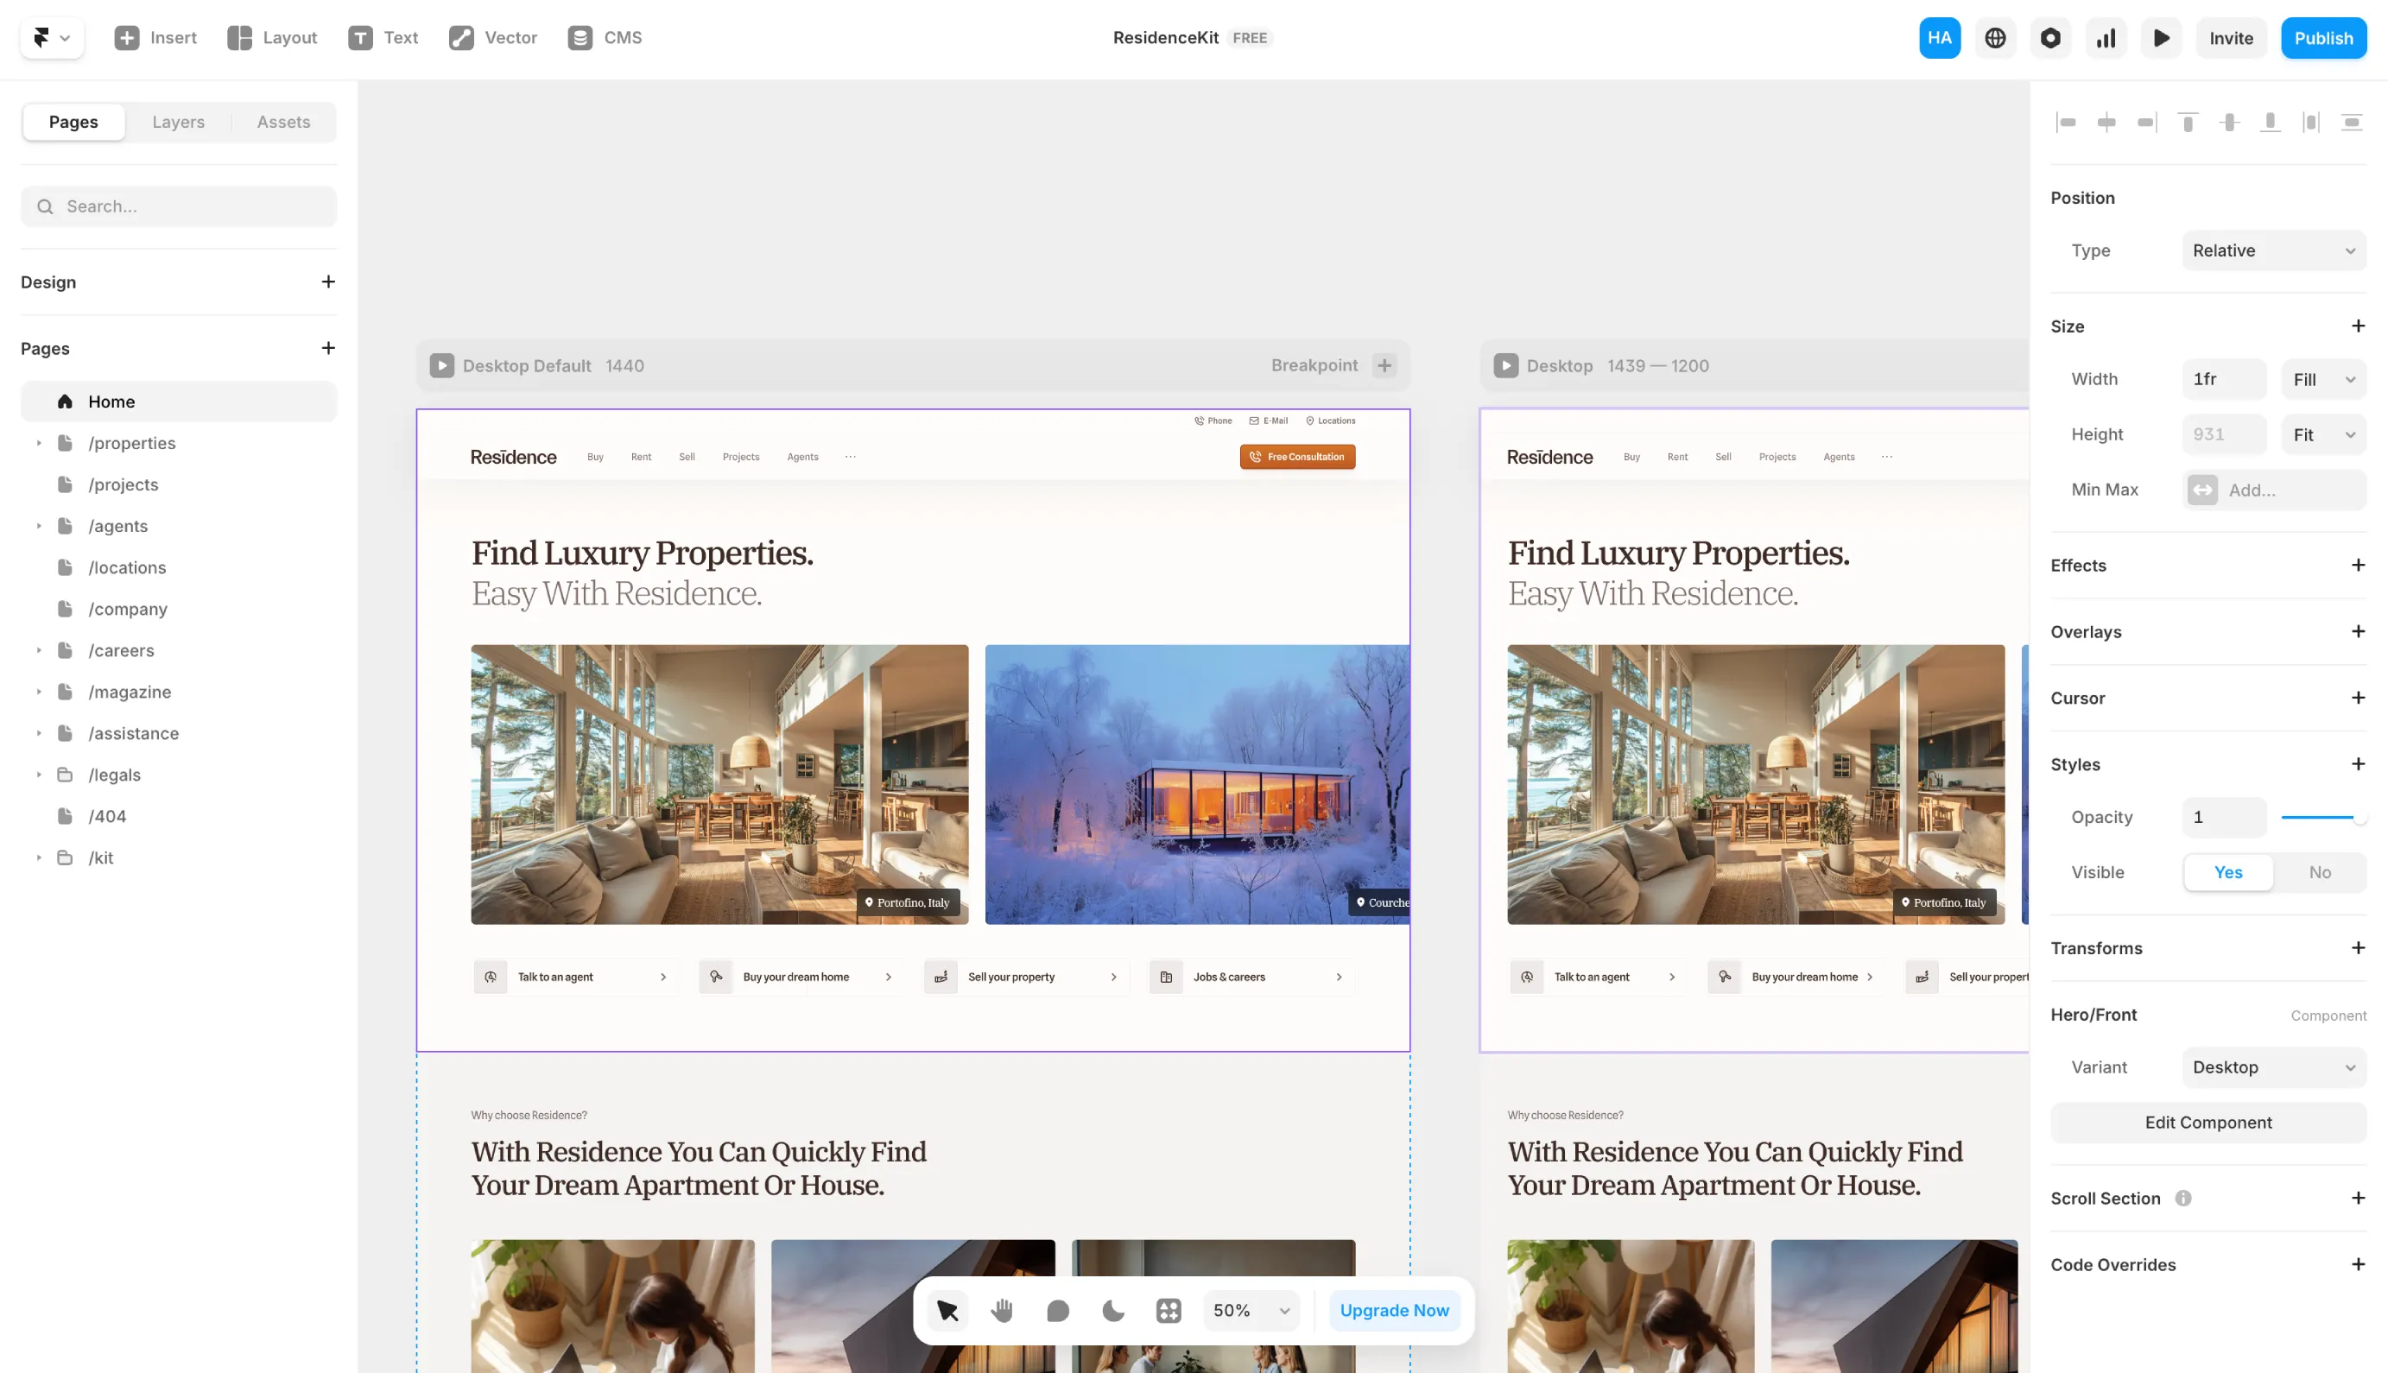Click the globe site settings icon
The height and width of the screenshot is (1373, 2388).
1995,38
